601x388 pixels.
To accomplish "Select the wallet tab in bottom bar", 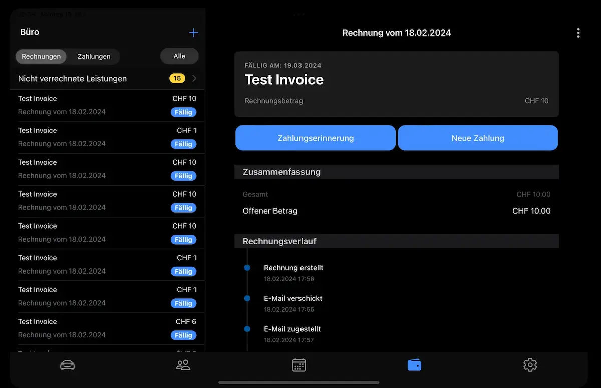I will [x=414, y=365].
